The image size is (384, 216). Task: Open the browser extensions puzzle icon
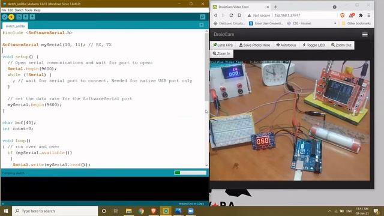pyautogui.click(x=361, y=15)
